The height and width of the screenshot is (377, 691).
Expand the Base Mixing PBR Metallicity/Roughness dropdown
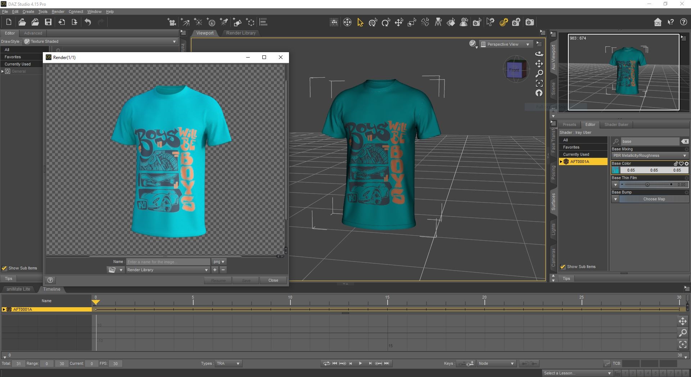pyautogui.click(x=649, y=156)
